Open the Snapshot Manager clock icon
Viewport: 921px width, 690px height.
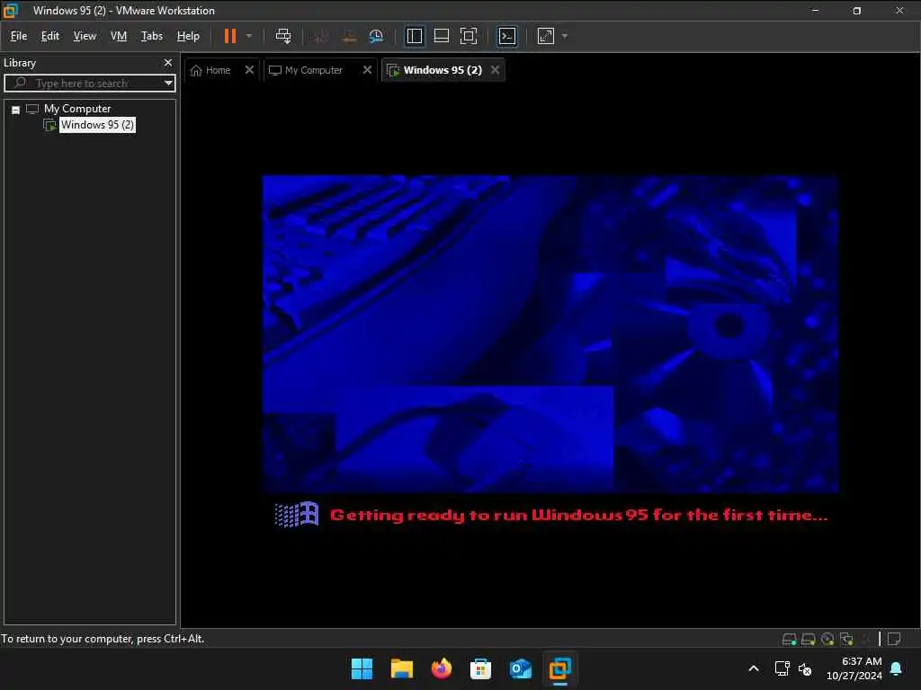376,36
